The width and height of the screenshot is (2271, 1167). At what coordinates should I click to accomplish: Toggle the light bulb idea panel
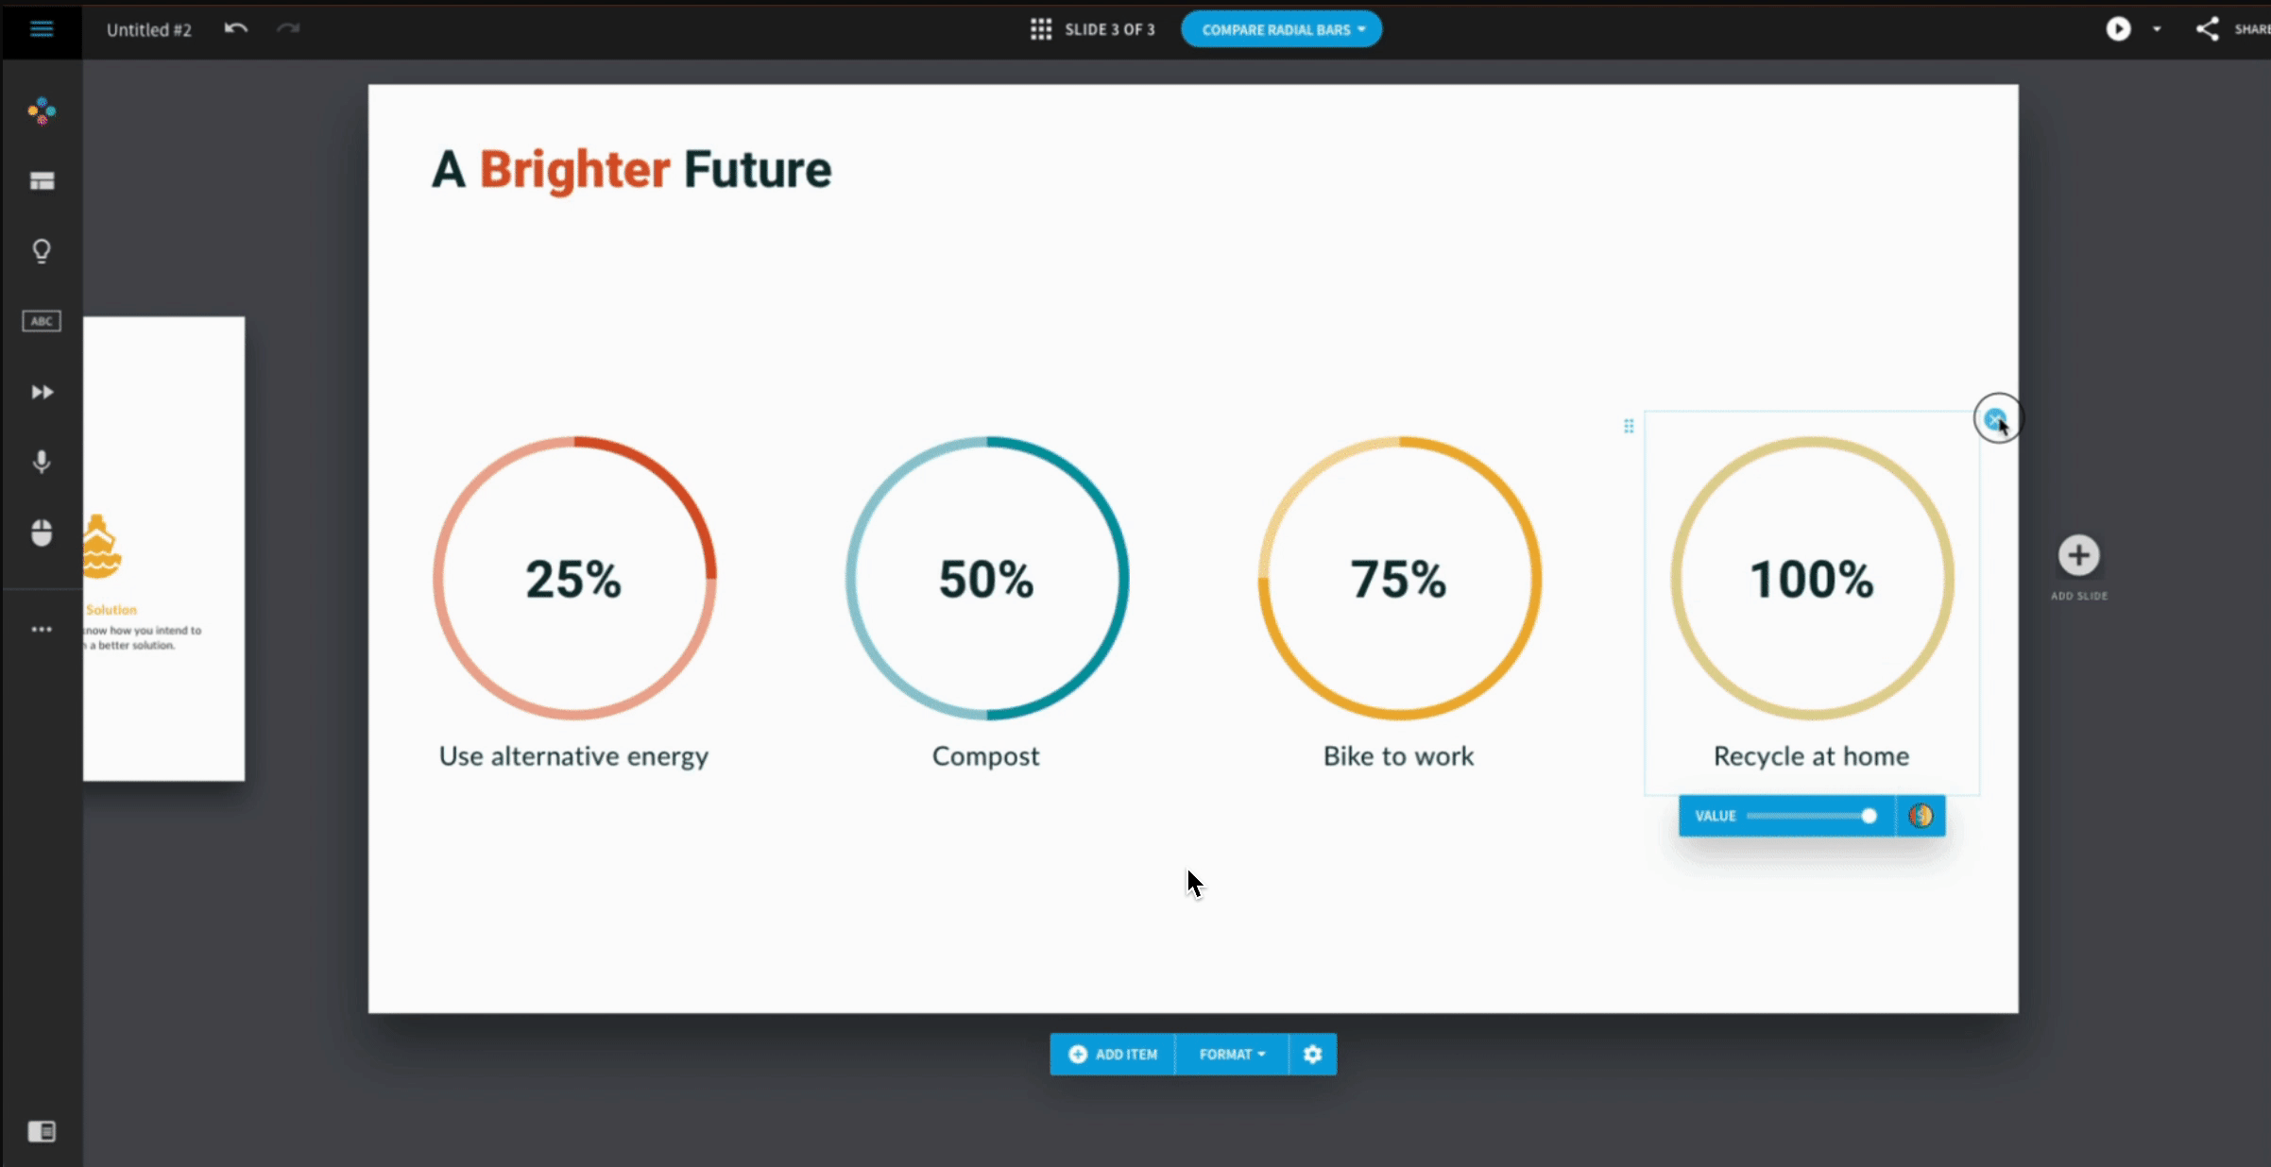coord(41,250)
